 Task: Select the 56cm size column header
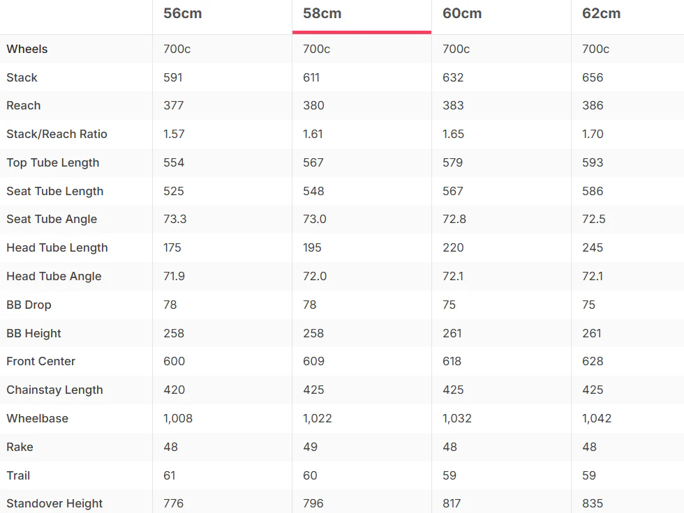tap(183, 13)
